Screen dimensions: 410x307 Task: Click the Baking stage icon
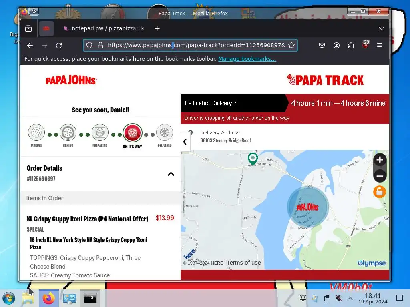[x=68, y=132]
